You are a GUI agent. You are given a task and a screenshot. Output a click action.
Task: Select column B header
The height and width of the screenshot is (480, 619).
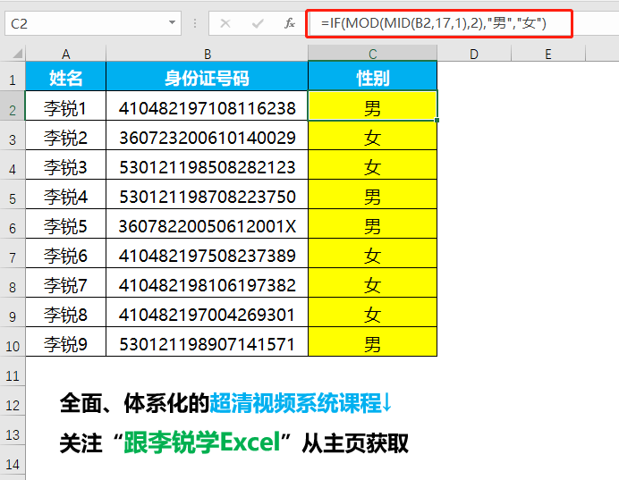click(208, 54)
